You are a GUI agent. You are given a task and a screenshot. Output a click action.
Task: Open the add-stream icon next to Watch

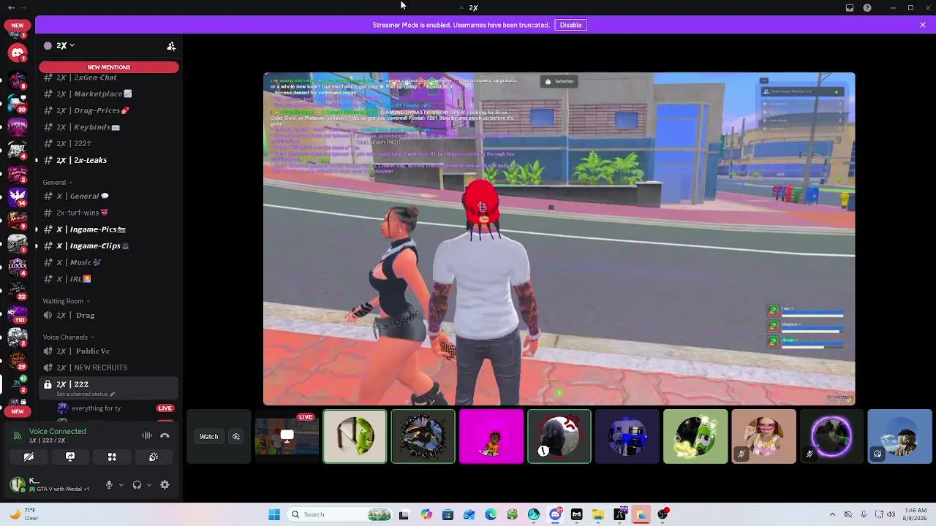click(x=236, y=437)
